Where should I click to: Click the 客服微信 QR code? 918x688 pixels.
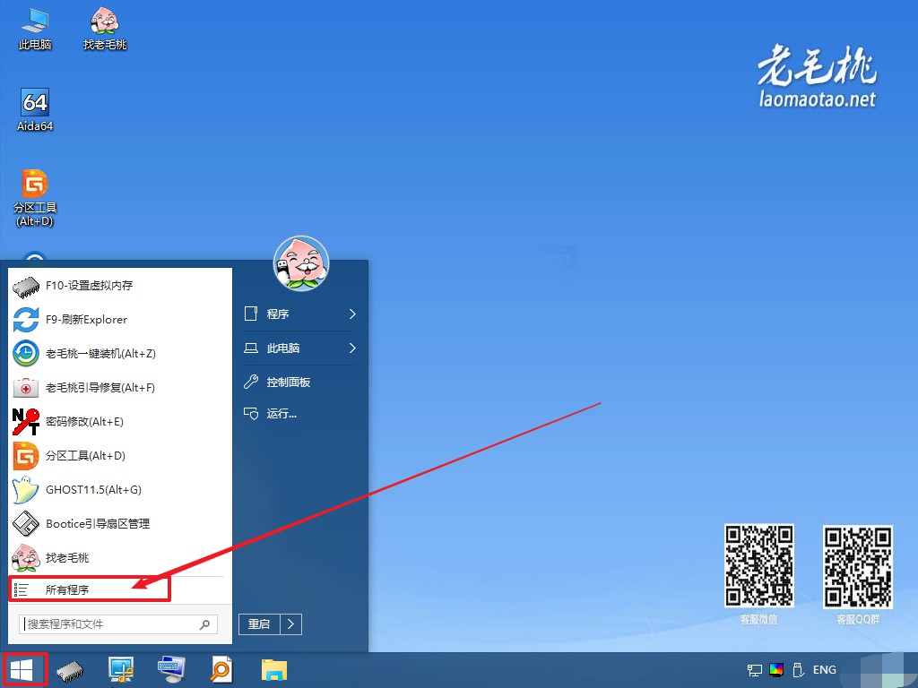click(x=758, y=566)
